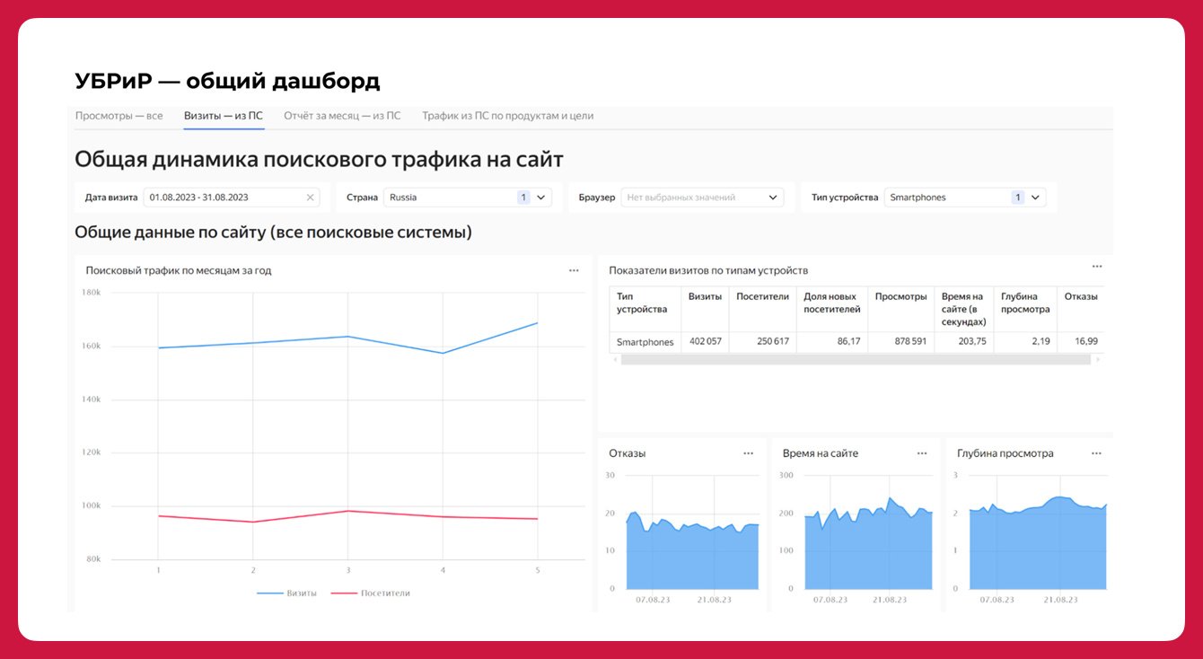Click the 07.08.23 date label under Отказы chart

pos(653,599)
